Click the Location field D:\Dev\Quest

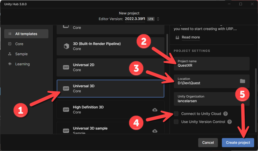[x=212, y=81]
